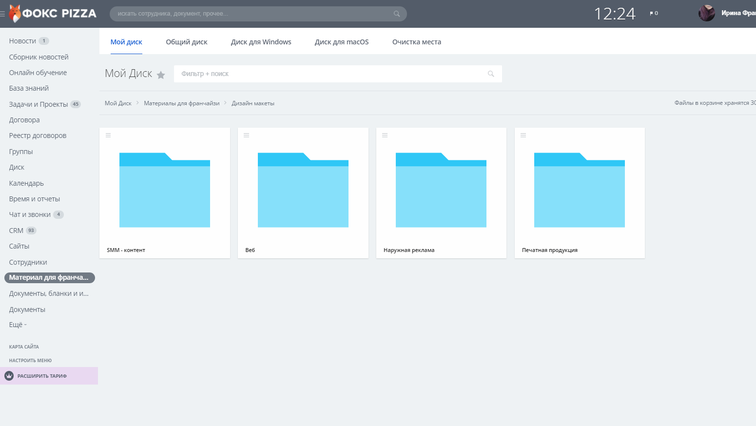Click the 93 badge next to CRM
Screen dimensions: 756x426
(31, 231)
